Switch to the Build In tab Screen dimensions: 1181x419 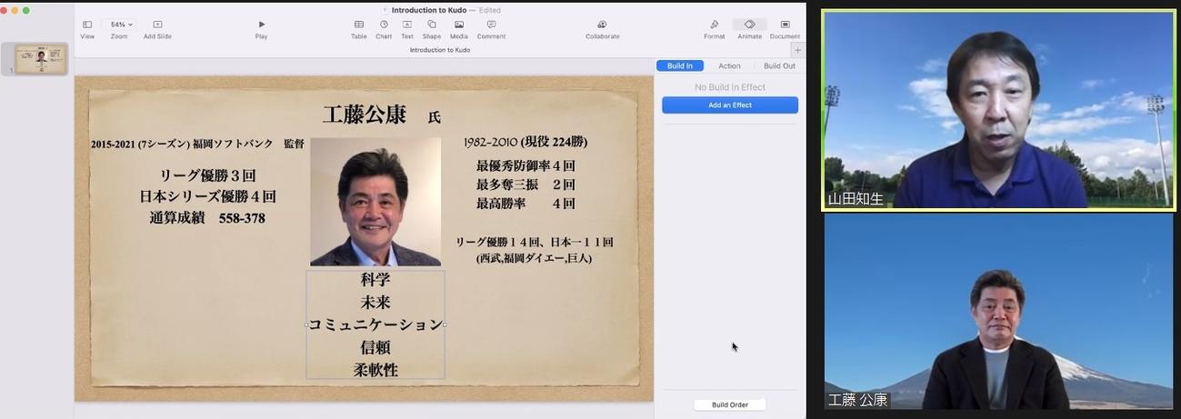[x=680, y=66]
